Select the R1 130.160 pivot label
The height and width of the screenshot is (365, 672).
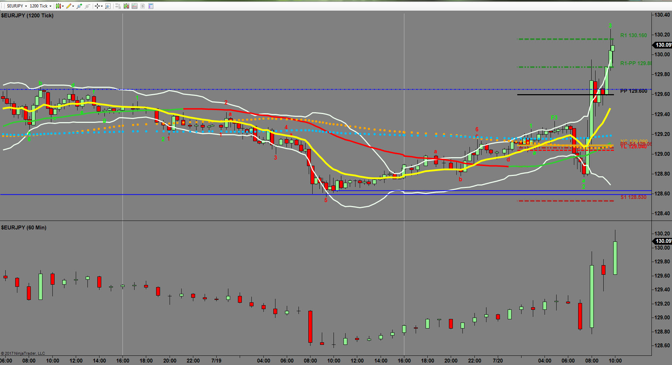[633, 35]
